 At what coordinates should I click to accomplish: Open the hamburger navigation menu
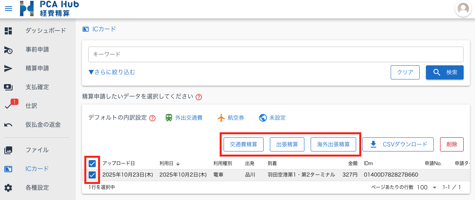pos(8,9)
